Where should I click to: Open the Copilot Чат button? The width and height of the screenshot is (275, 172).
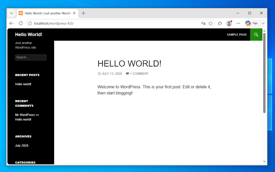251,23
